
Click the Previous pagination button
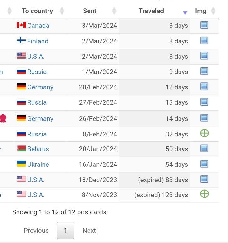pyautogui.click(x=36, y=231)
